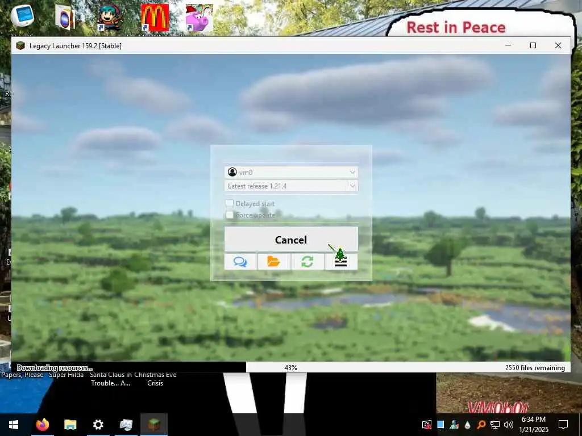
Task: Click '2550 files remaining' status text
Action: tap(535, 368)
